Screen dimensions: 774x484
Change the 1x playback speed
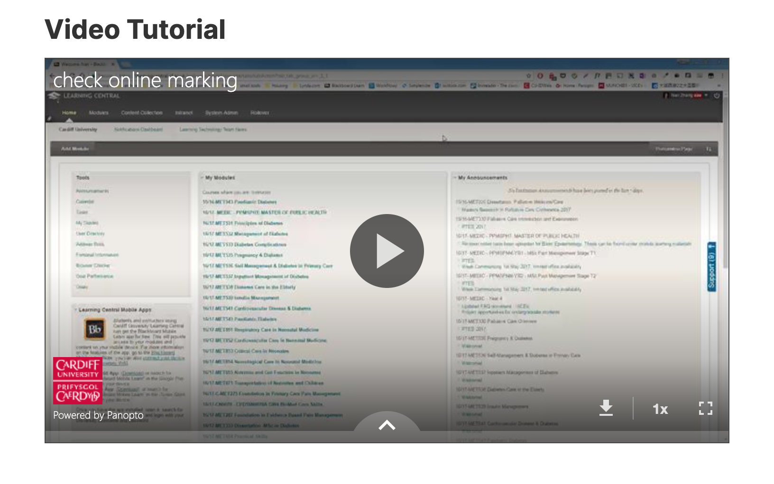pos(660,409)
